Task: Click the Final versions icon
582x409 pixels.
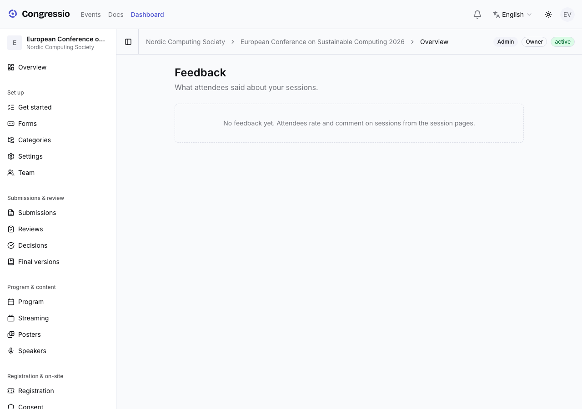Action: pos(11,262)
